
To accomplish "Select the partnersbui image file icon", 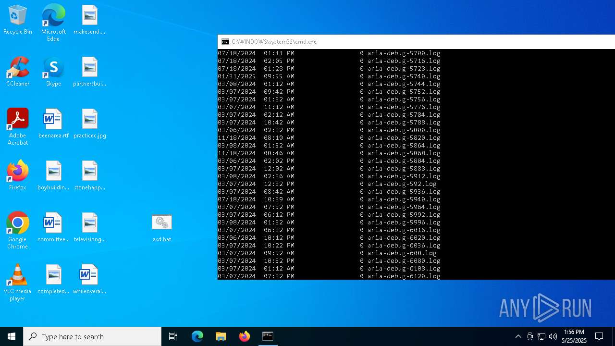I will tap(89, 72).
